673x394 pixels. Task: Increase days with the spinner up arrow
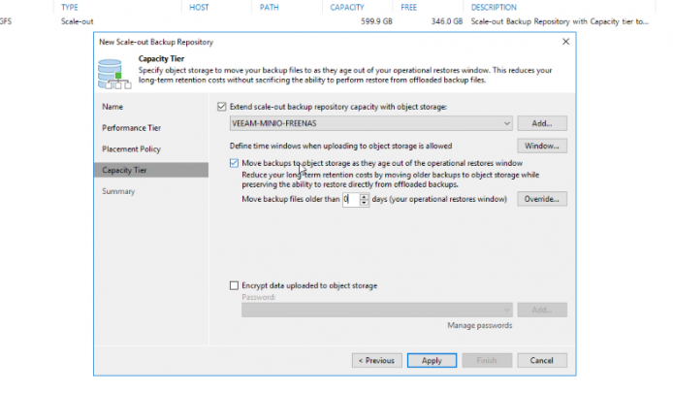[364, 196]
